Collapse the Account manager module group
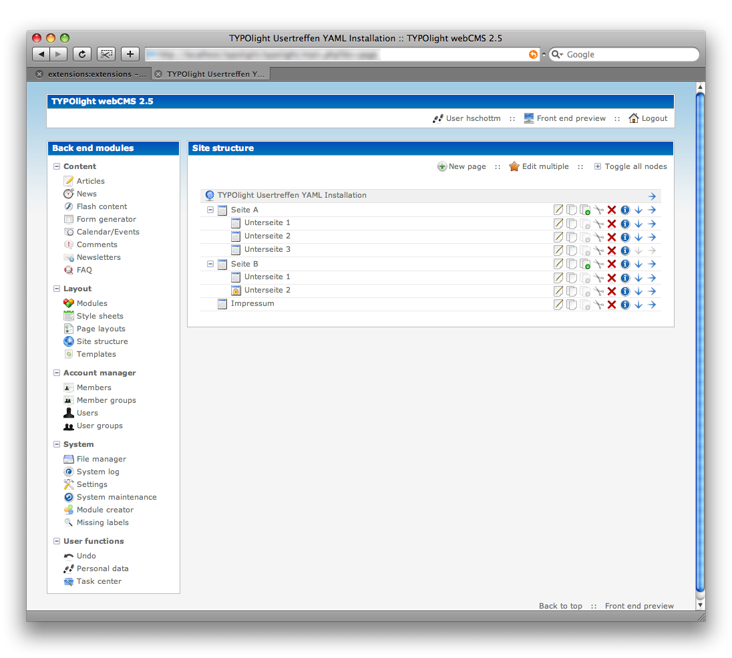This screenshot has height=658, width=732. pos(57,373)
